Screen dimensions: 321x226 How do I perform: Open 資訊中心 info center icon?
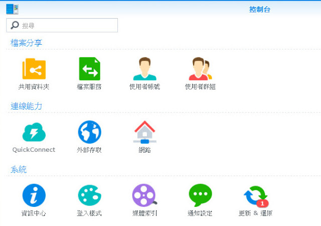pyautogui.click(x=34, y=195)
